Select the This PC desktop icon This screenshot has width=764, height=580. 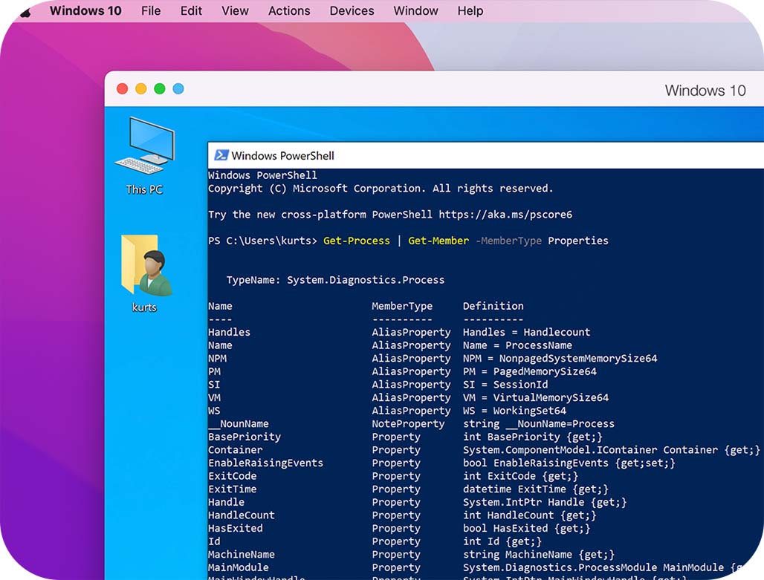(145, 156)
